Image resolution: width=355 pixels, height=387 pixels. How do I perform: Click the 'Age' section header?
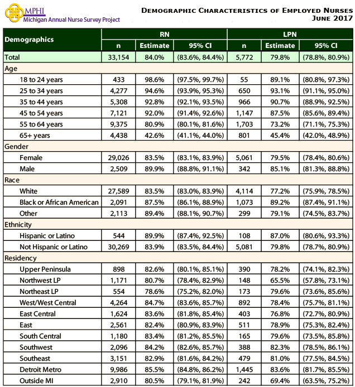(11, 69)
